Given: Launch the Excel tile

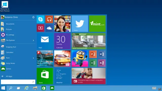Looking at the screenshot, I should 93,63.
